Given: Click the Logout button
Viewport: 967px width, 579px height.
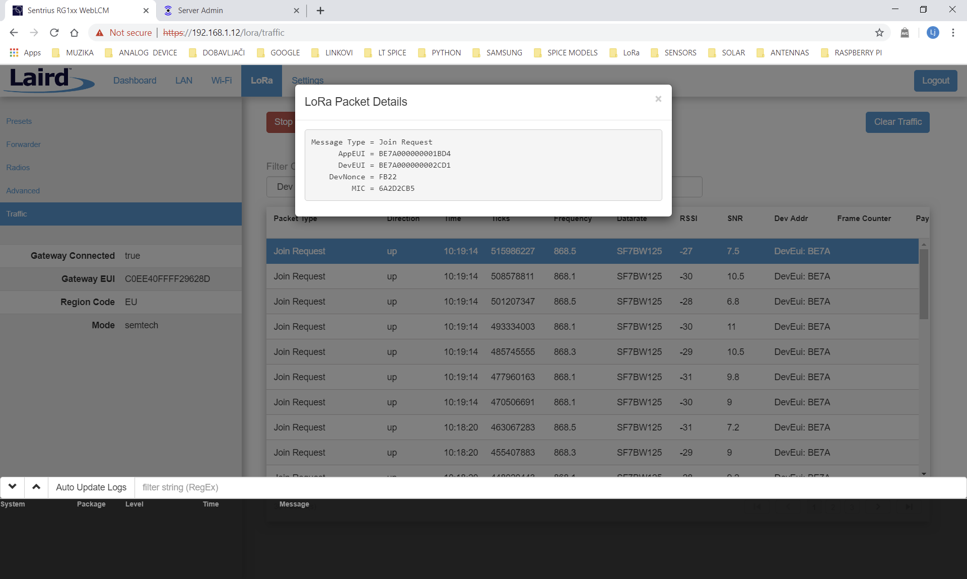Looking at the screenshot, I should tap(935, 80).
